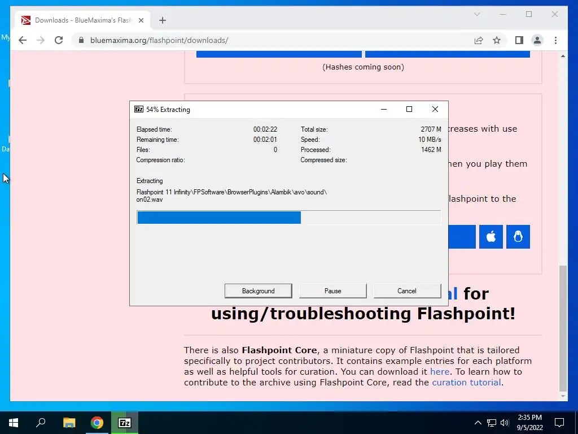Click the 'Elapsed time:' value 00:02:22
The image size is (578, 434).
(x=265, y=129)
